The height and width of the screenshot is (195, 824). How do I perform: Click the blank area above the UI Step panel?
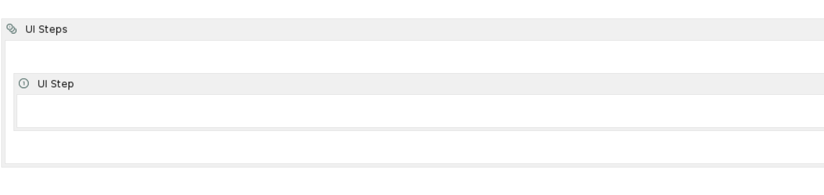[x=414, y=57]
